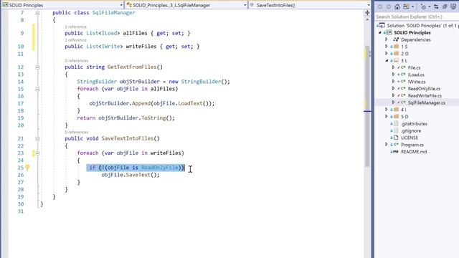Expand the 5 D folder

(x=387, y=116)
